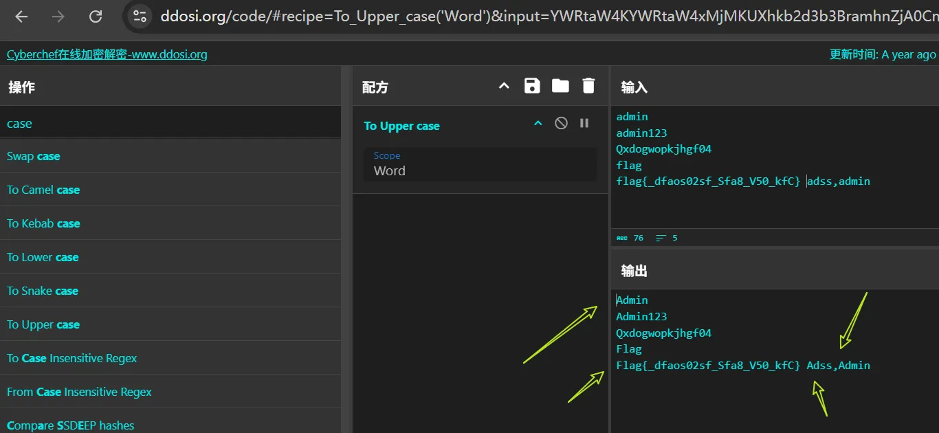
Task: Collapse the recipe panel chevron
Action: [x=504, y=86]
